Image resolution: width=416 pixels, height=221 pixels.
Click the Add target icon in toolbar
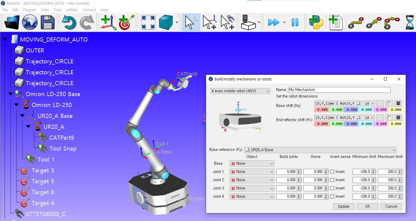tap(126, 22)
